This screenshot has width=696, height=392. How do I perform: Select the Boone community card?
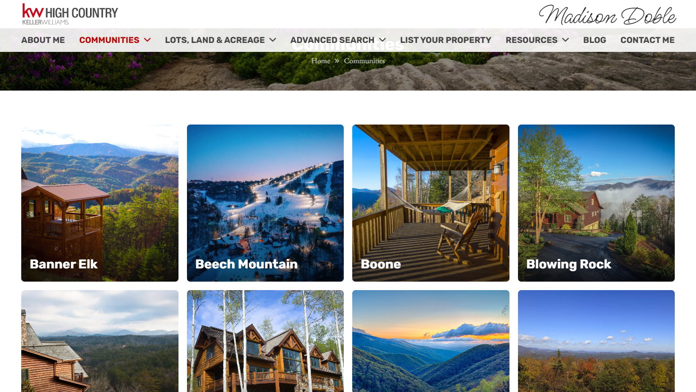[x=431, y=203]
